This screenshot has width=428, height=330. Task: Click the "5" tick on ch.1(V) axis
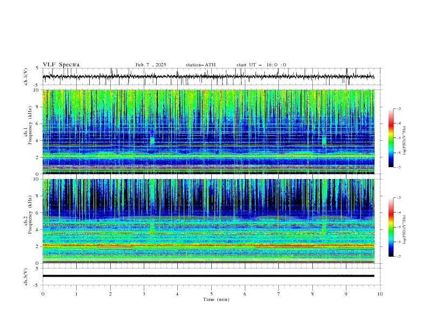click(37, 68)
